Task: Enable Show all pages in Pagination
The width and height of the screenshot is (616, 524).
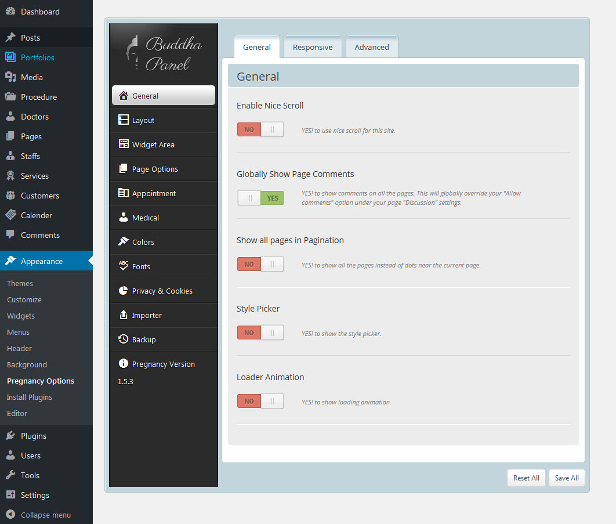Action: (260, 264)
